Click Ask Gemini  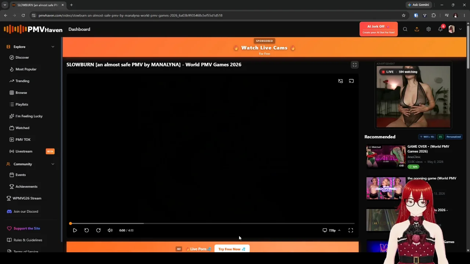click(418, 5)
